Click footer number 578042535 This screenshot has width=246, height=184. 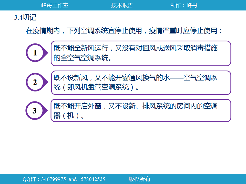[x=93, y=179]
